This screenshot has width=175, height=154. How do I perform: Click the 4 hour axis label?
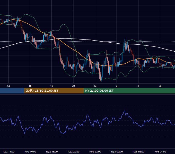tap(160, 86)
